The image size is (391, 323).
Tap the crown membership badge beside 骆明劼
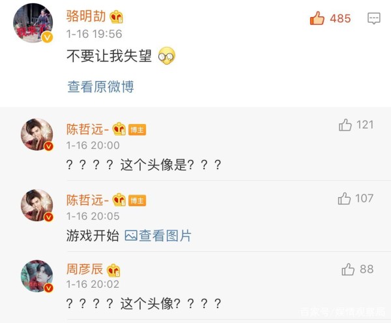pyautogui.click(x=117, y=17)
